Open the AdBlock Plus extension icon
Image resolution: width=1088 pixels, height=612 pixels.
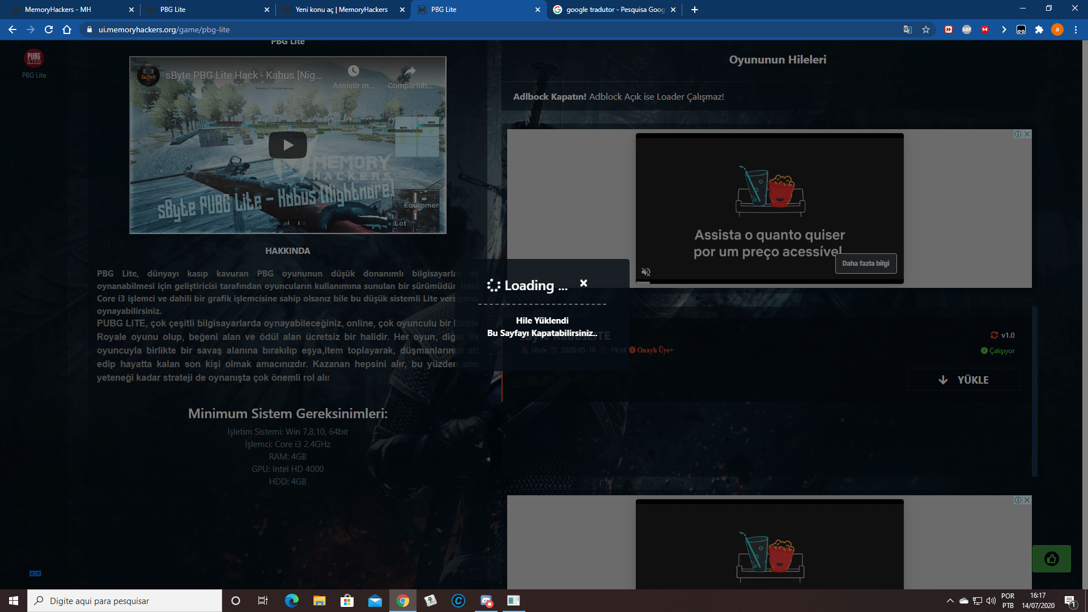(967, 29)
